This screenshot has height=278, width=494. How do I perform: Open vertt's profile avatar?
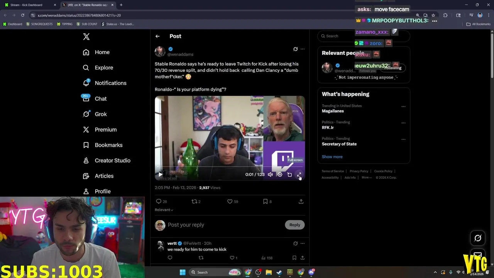160,246
